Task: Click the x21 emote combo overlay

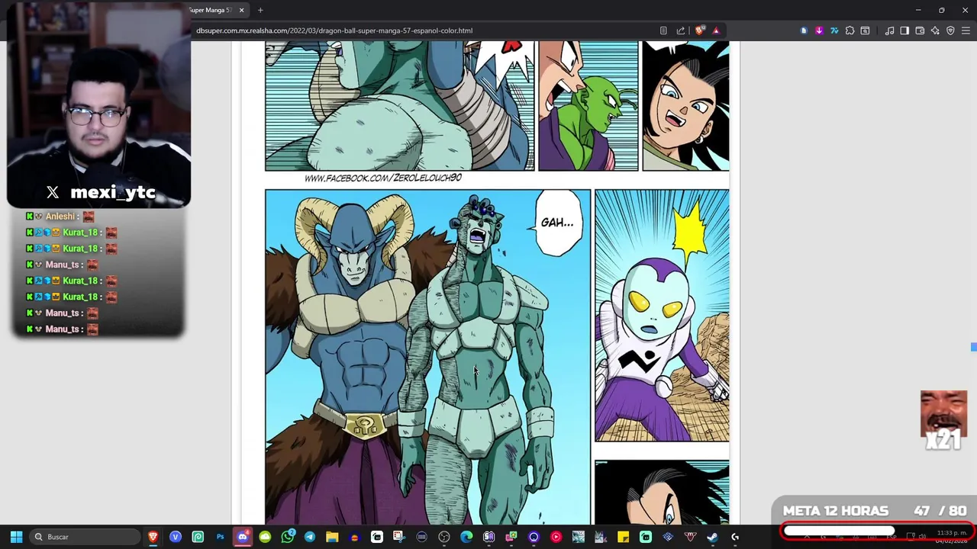Action: [944, 420]
